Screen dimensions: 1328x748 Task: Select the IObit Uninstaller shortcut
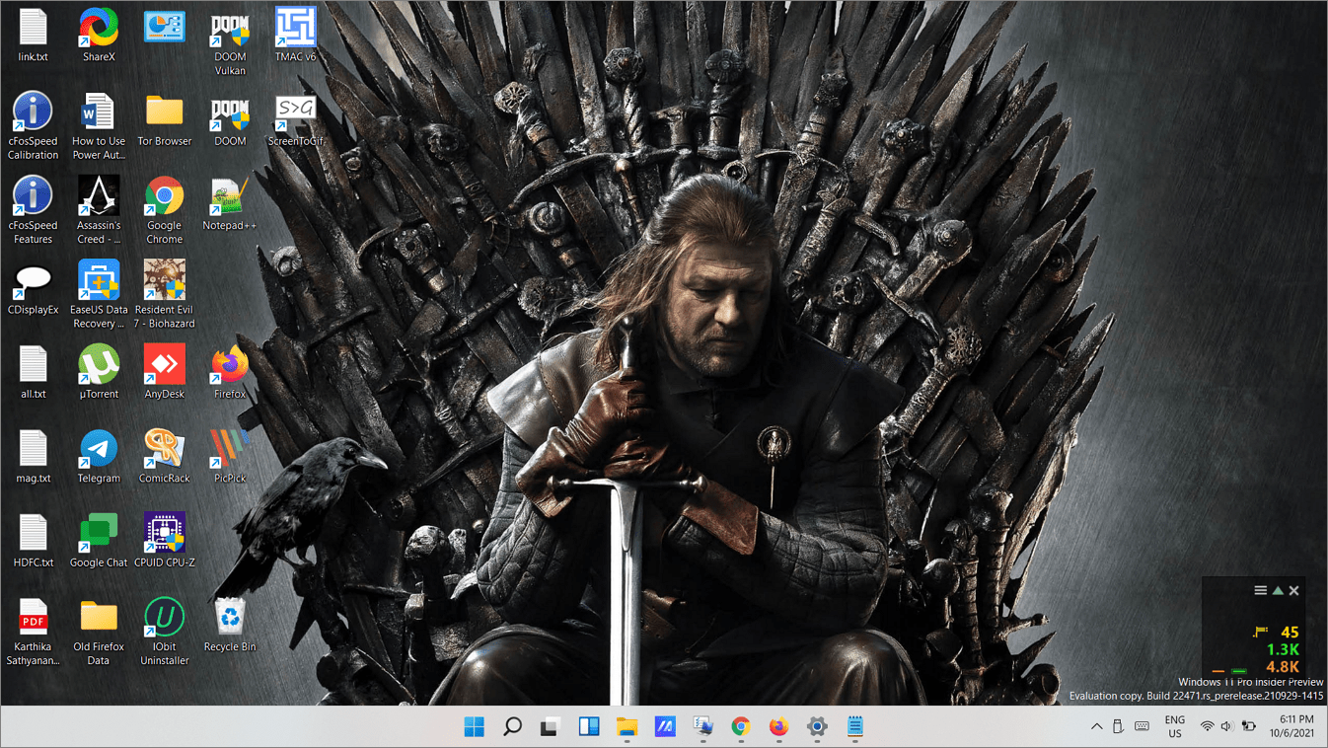[x=165, y=633]
